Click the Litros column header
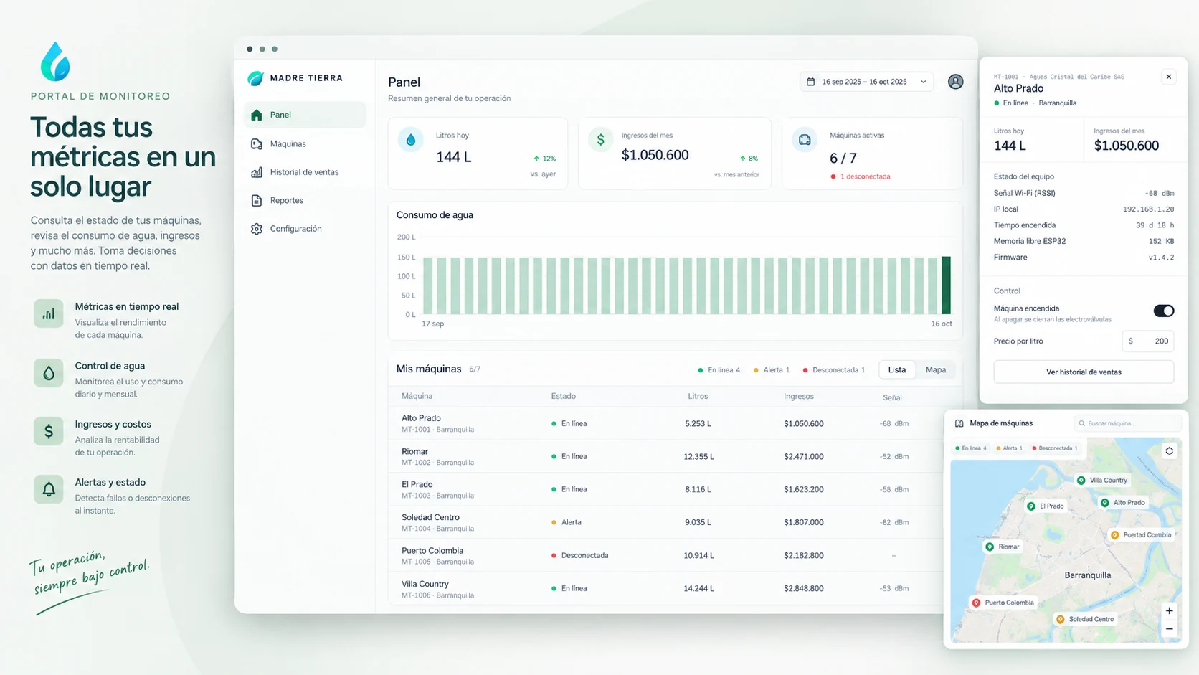Screen dimensions: 1199x675 [x=698, y=397]
